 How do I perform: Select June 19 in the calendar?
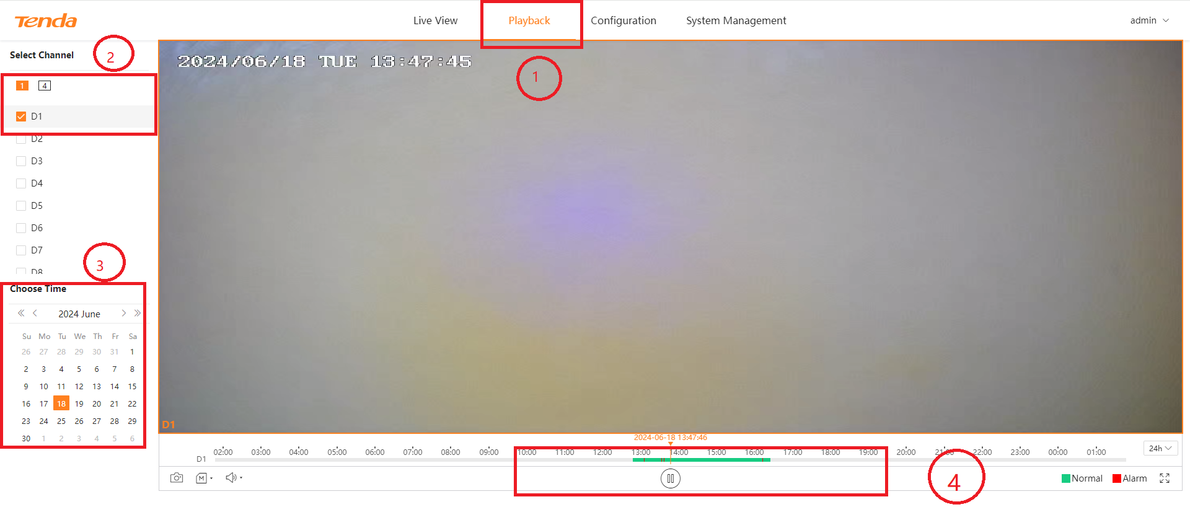click(79, 403)
